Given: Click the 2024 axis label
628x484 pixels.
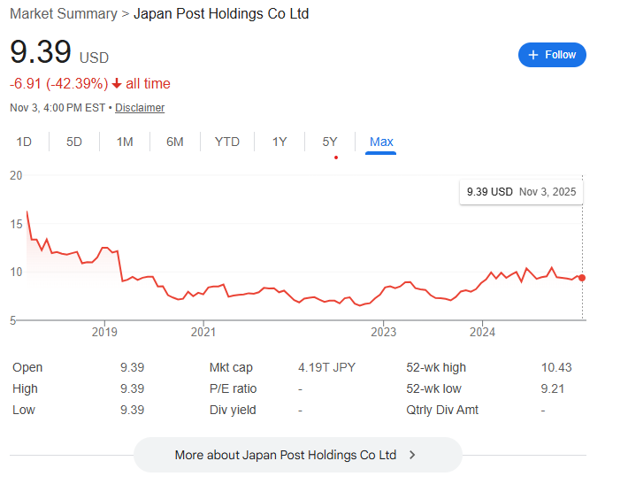Looking at the screenshot, I should pos(482,332).
